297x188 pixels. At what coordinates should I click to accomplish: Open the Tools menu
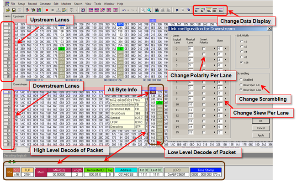click(97, 4)
